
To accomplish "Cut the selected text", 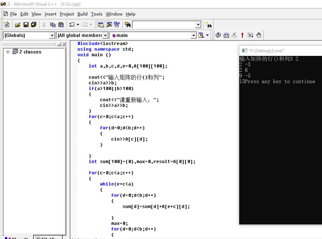I will 44,25.
